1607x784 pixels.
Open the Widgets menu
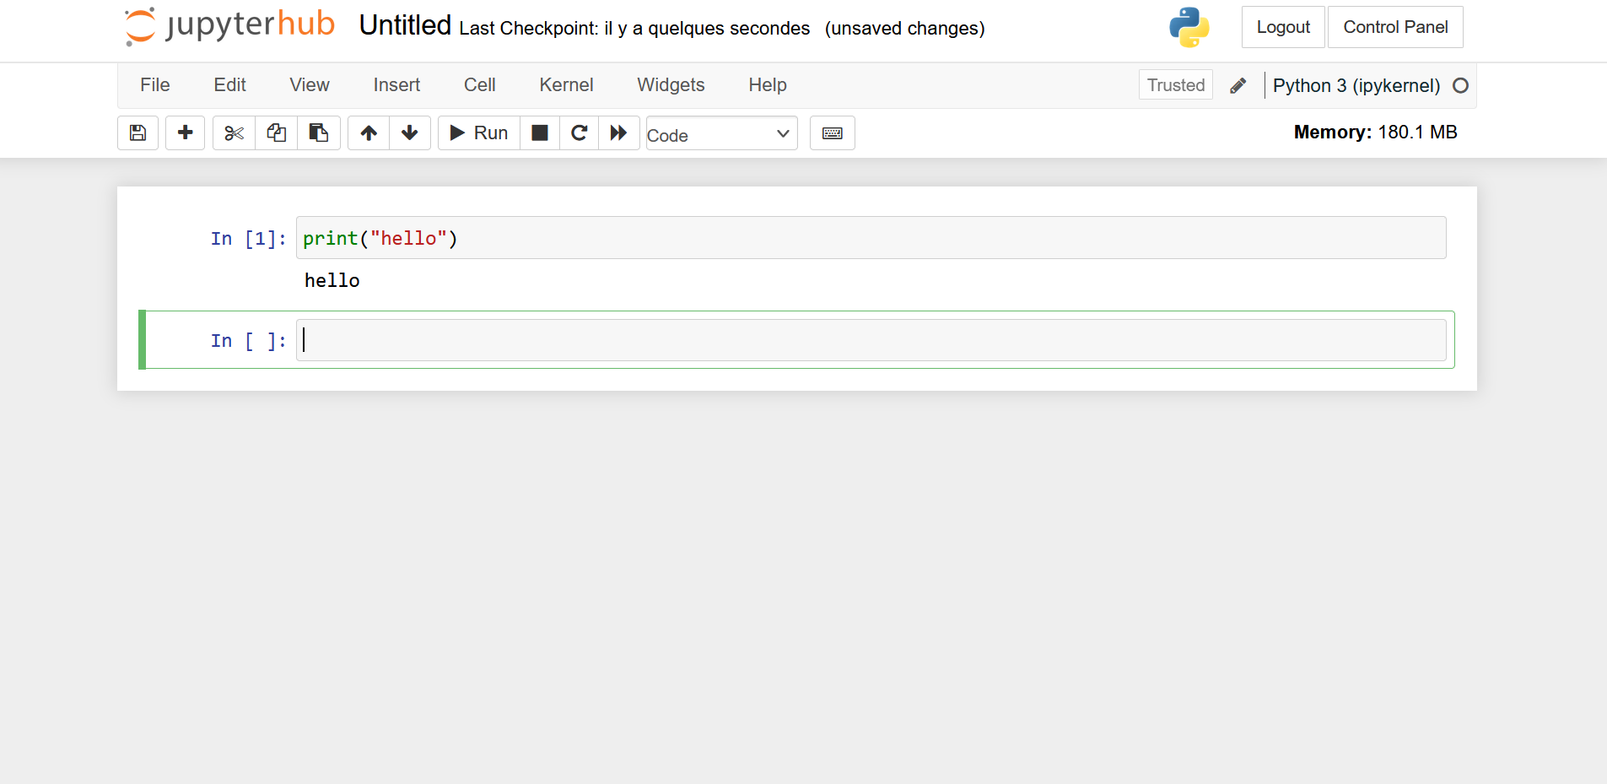[671, 85]
